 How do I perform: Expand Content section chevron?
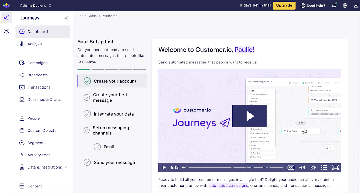pyautogui.click(x=66, y=186)
